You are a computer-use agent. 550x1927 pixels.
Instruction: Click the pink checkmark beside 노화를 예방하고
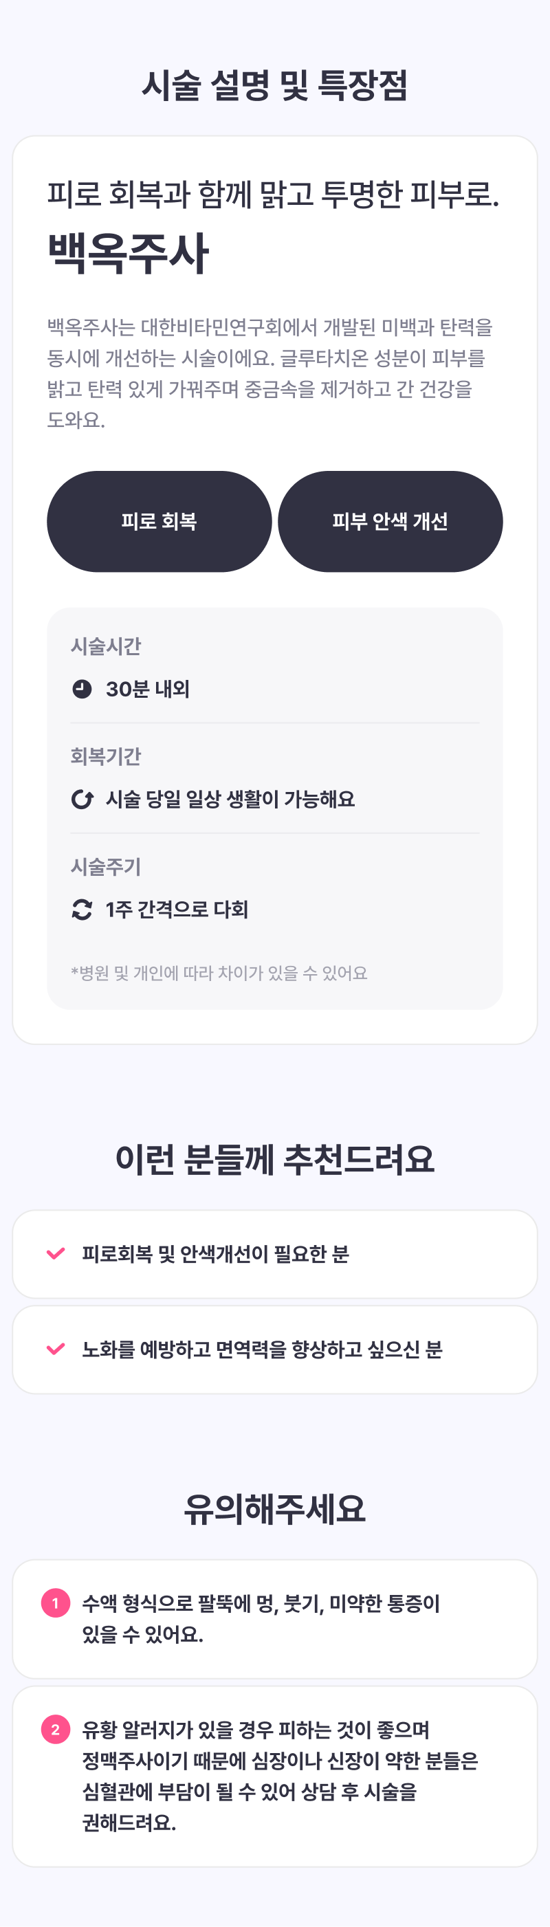coord(56,1350)
